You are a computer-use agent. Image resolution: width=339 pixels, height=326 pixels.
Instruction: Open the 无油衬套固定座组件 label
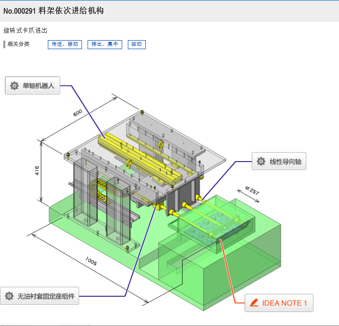pyautogui.click(x=40, y=296)
